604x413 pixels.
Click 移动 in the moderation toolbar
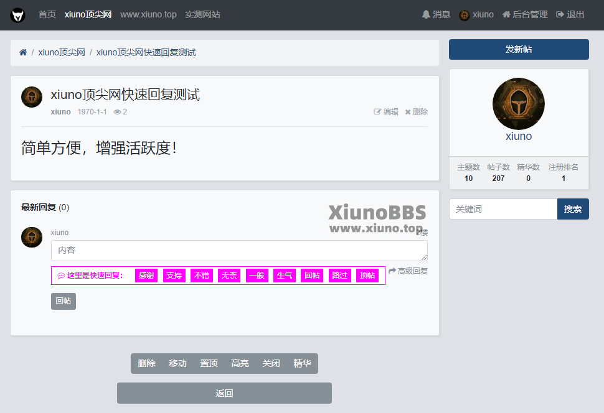pyautogui.click(x=177, y=363)
